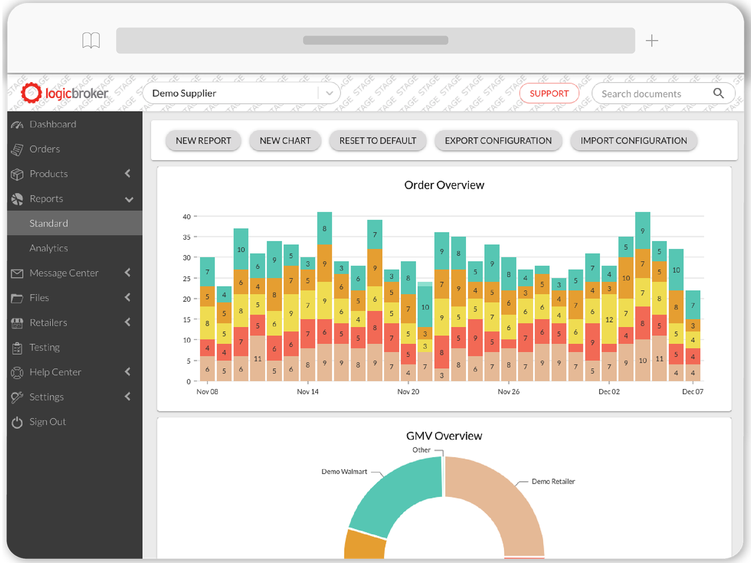Click the new tab plus icon
The width and height of the screenshot is (751, 563).
[652, 41]
